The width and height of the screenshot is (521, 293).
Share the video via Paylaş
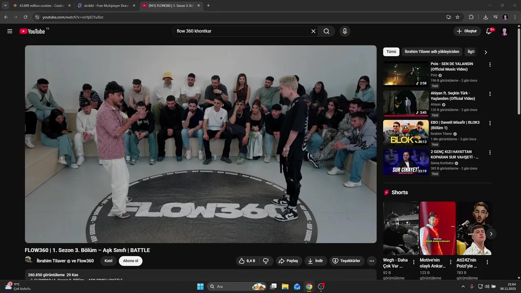point(289,261)
